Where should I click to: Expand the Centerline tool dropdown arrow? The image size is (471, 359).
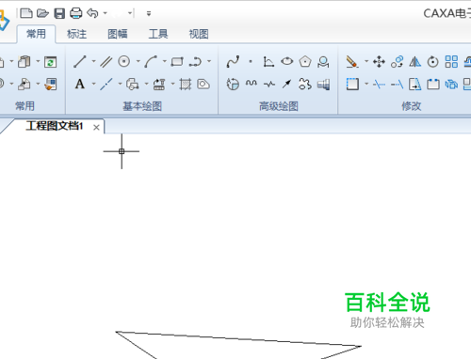click(x=120, y=84)
